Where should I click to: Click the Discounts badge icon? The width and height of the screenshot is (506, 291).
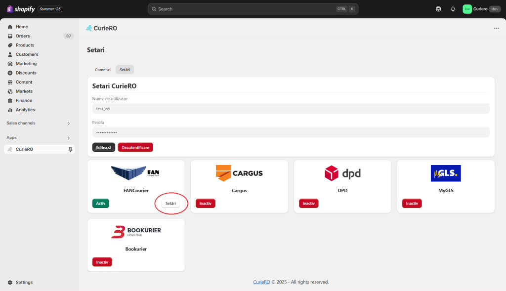pyautogui.click(x=10, y=73)
